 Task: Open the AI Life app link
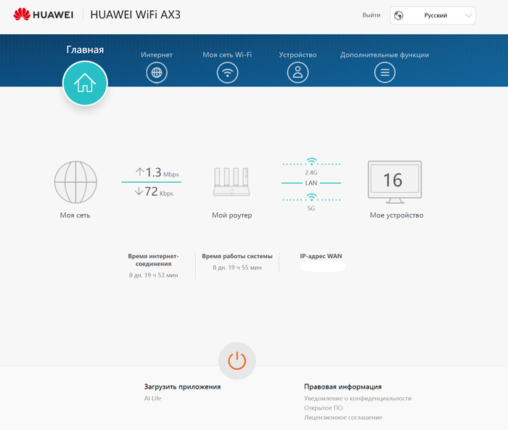coord(152,398)
